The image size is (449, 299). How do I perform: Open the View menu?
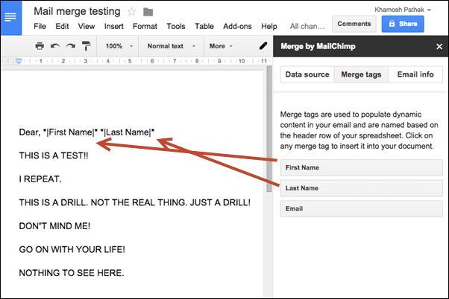coord(87,26)
